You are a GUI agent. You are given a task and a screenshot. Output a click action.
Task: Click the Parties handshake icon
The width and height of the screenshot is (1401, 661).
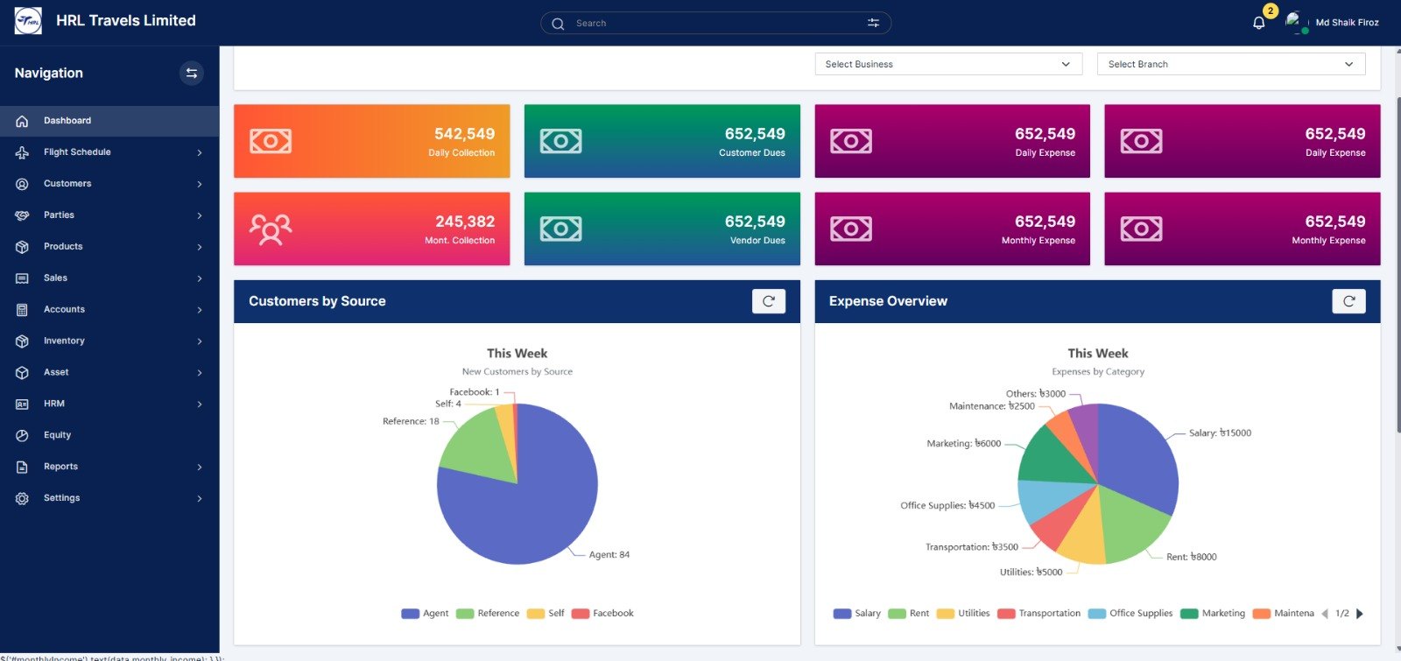23,215
